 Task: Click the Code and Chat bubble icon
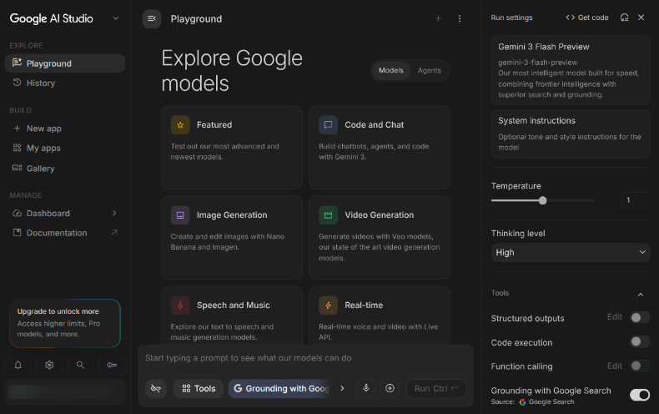pyautogui.click(x=328, y=125)
